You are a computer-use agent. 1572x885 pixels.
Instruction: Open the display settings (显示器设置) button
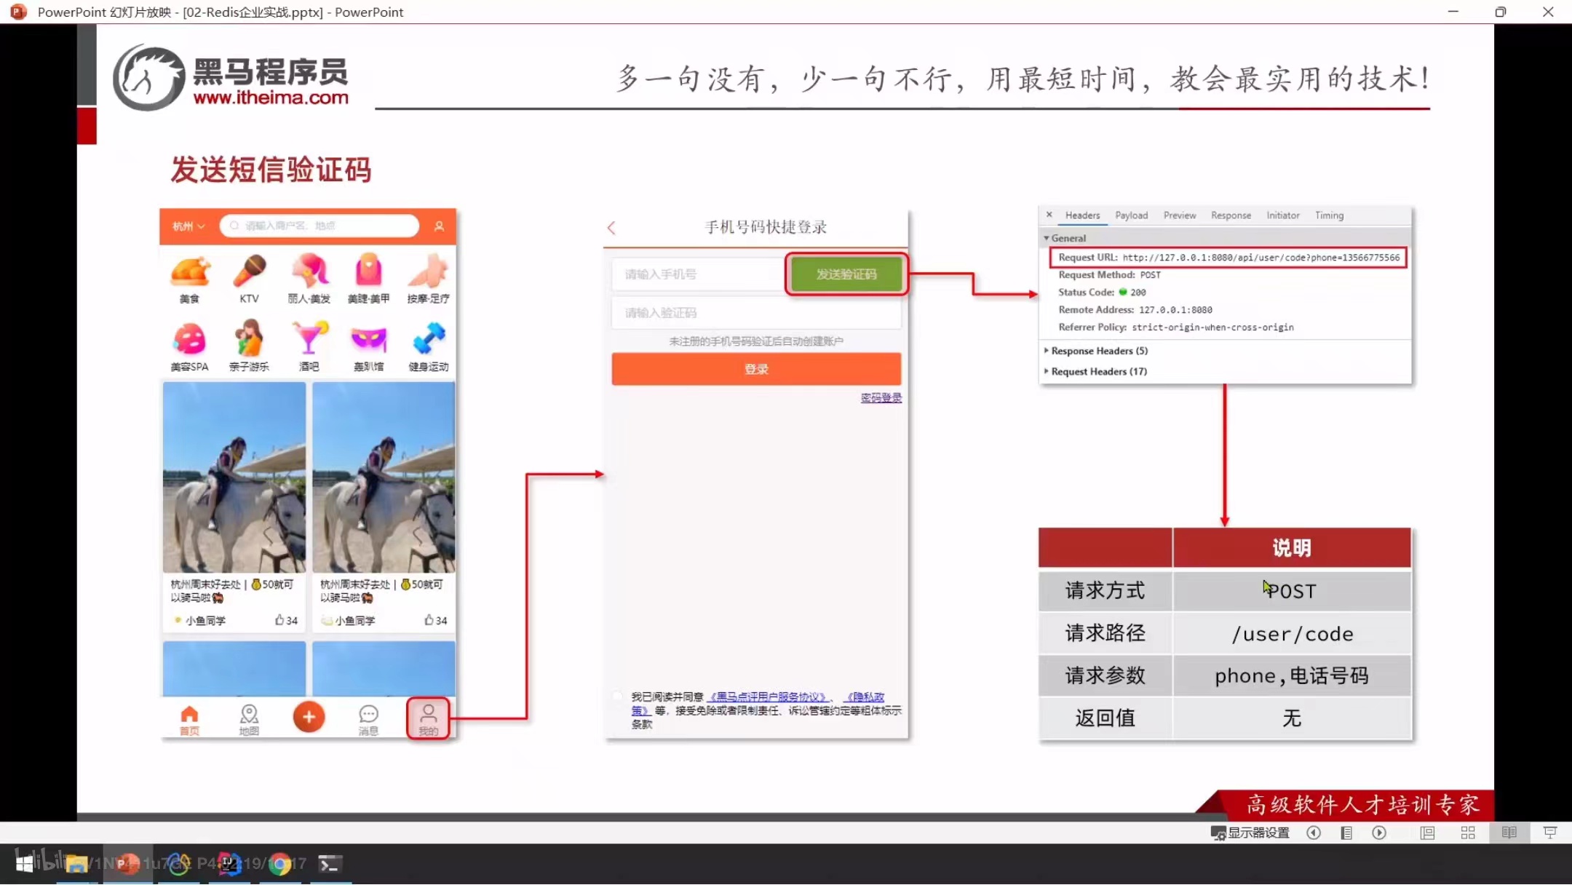[x=1250, y=833]
